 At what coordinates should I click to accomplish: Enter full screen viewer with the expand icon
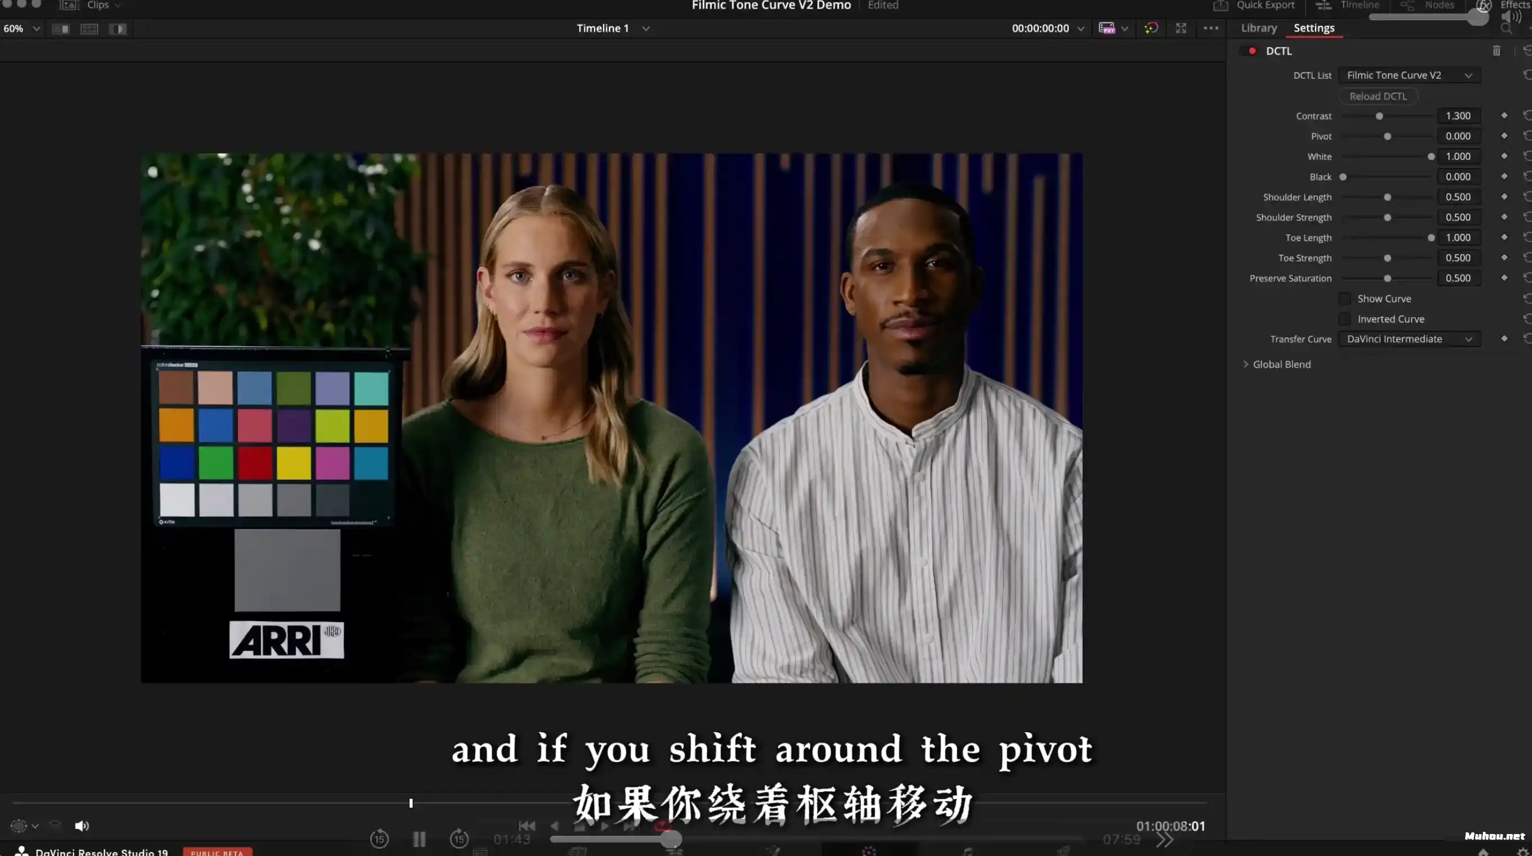point(1181,28)
